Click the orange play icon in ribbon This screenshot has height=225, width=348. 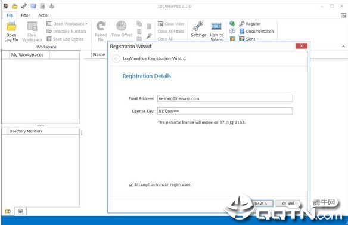pos(232,39)
